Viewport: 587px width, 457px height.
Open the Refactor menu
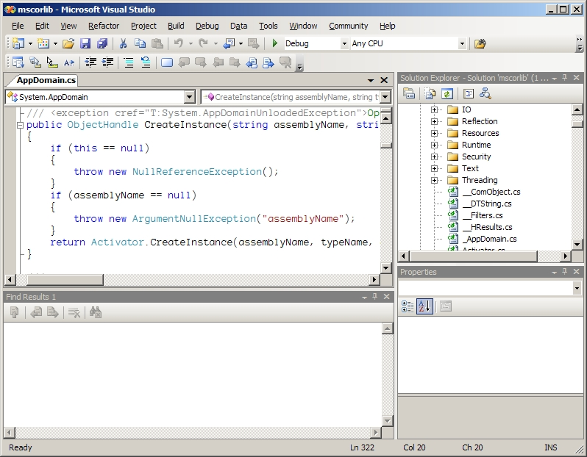104,26
